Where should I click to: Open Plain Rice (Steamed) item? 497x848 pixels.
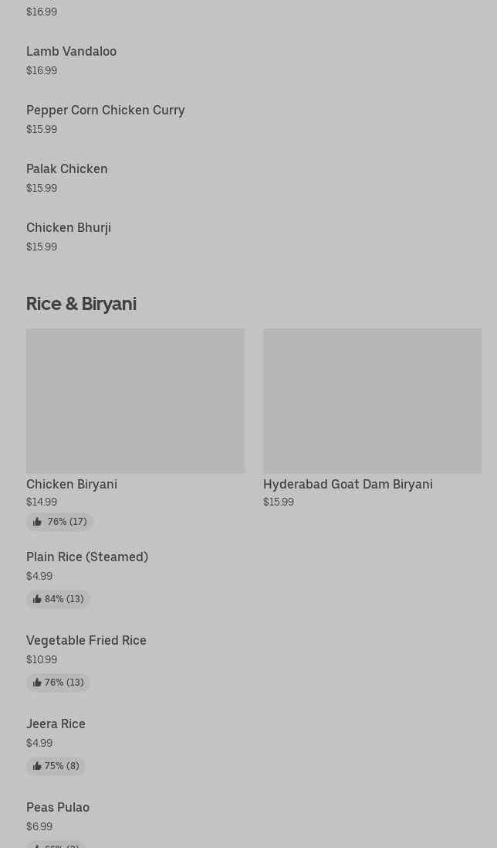(x=87, y=557)
